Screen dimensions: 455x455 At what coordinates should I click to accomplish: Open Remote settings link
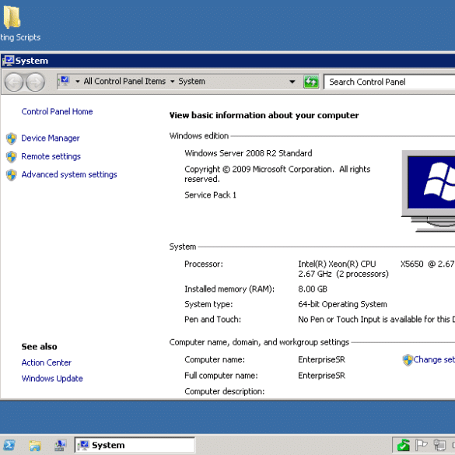click(x=51, y=156)
